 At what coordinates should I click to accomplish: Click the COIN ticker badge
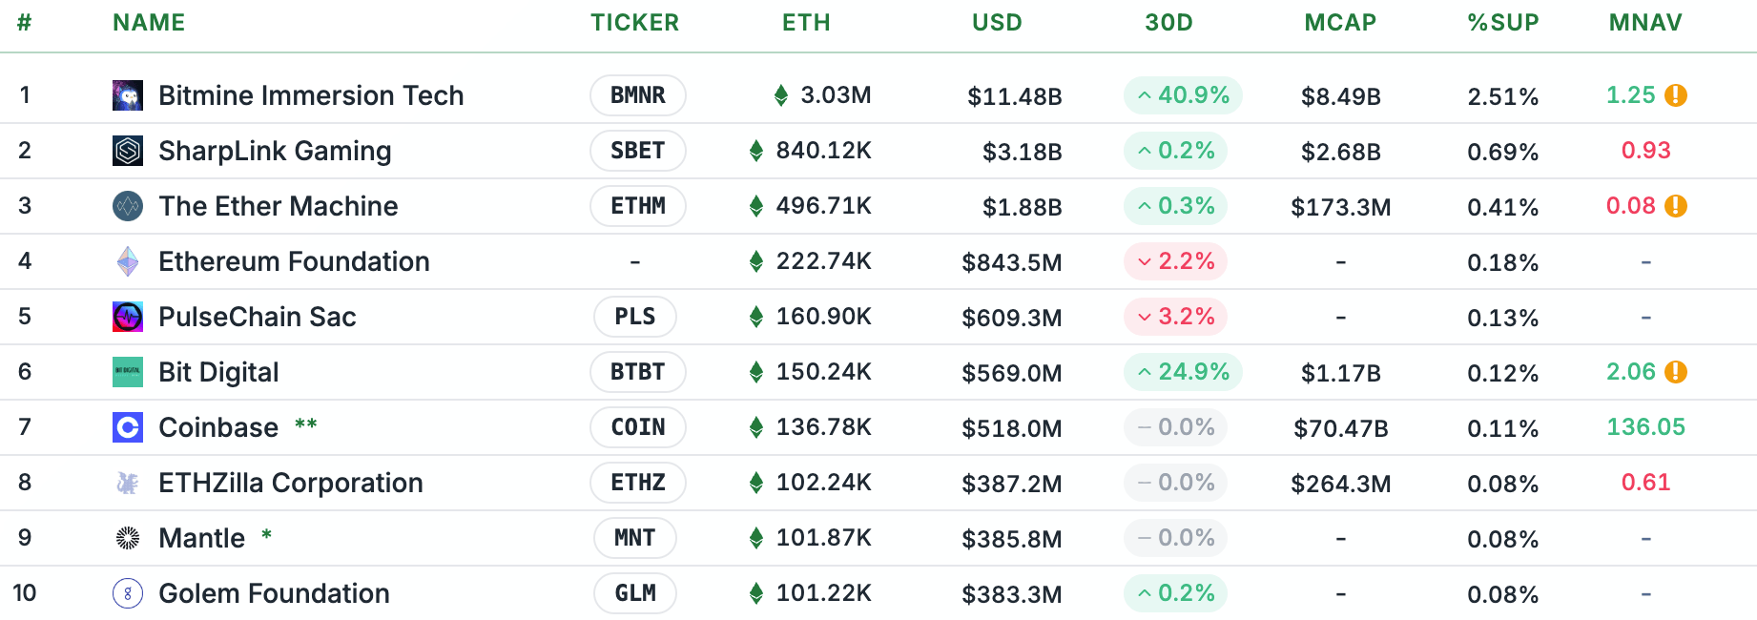point(637,427)
